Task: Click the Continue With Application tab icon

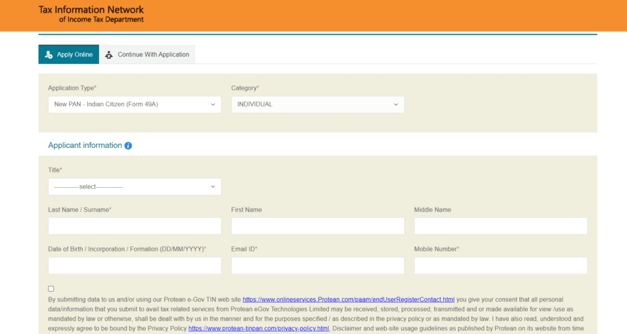Action: (x=109, y=54)
